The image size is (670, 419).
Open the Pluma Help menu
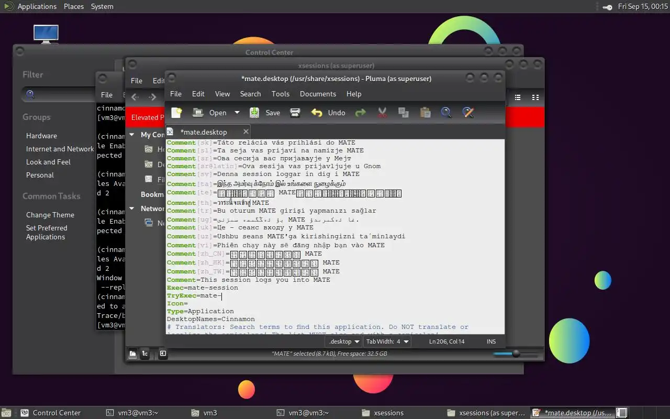pos(354,94)
